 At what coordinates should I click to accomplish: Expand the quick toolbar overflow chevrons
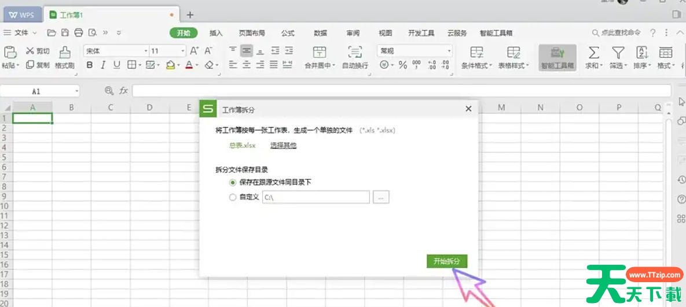pyautogui.click(x=105, y=33)
